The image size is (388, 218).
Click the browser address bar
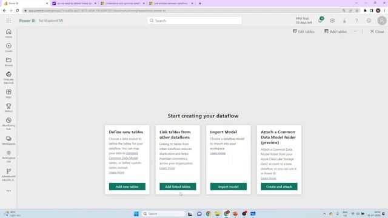[183, 11]
